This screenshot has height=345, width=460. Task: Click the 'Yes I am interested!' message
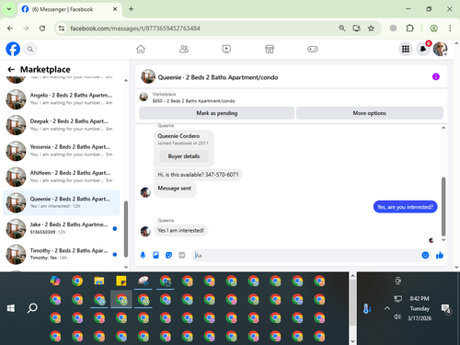(x=180, y=230)
